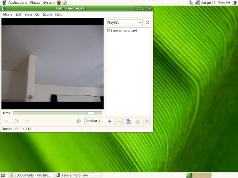
Task: Switch to the fourth workspace
Action: pos(208,175)
